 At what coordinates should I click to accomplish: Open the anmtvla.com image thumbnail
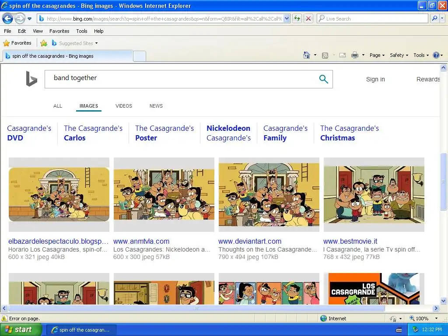(x=164, y=195)
